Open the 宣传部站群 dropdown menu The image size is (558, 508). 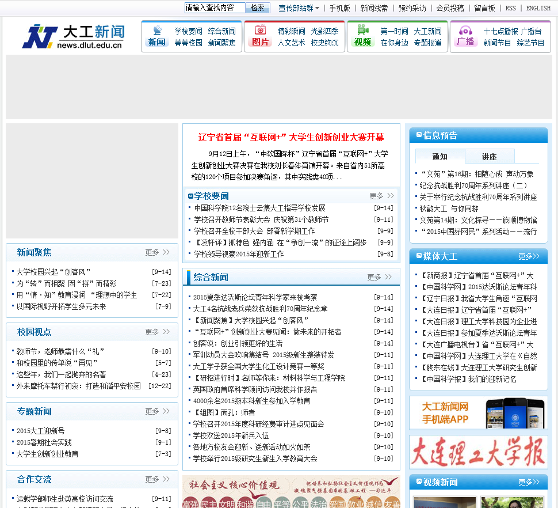[299, 8]
